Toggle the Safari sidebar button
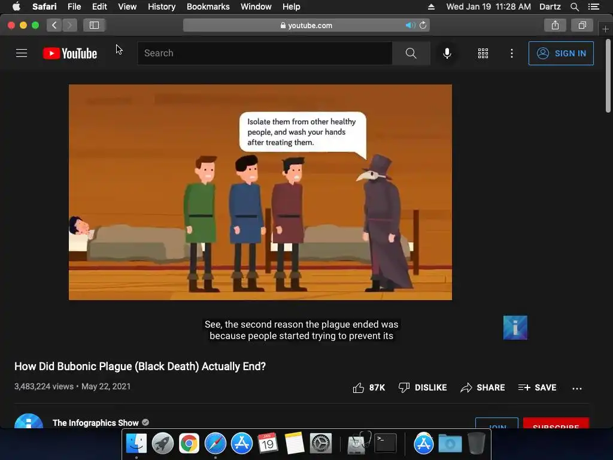The height and width of the screenshot is (460, 613). coord(94,25)
